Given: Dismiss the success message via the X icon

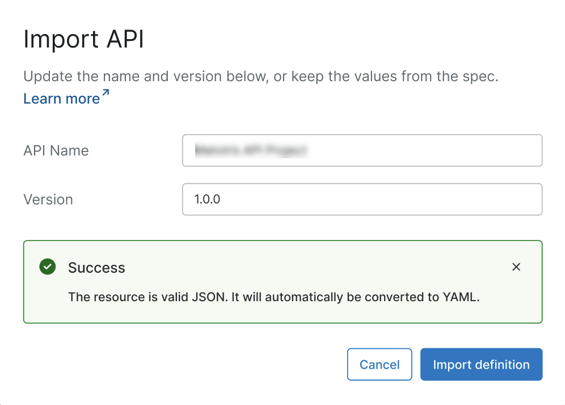Looking at the screenshot, I should click(516, 267).
